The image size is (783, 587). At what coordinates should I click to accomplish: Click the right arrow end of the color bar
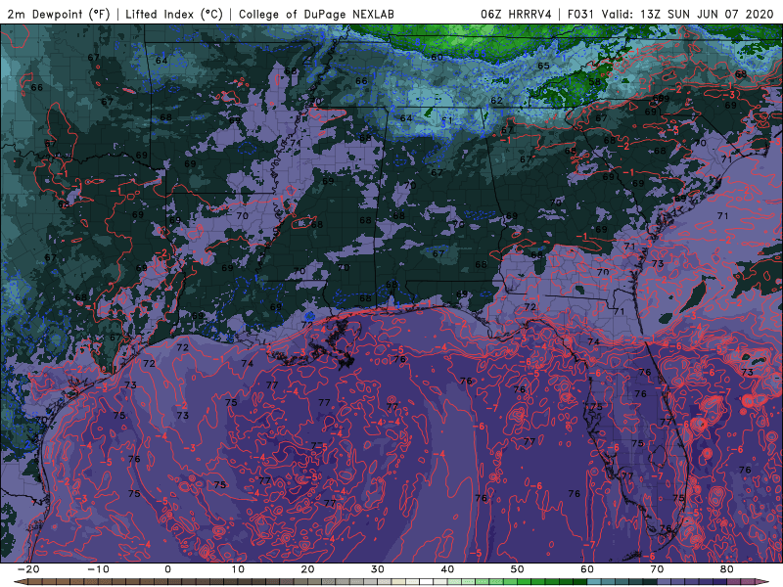click(764, 582)
